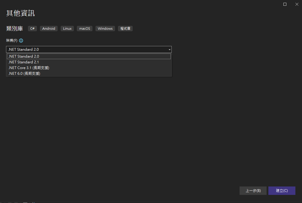The height and width of the screenshot is (203, 302).
Task: Click the blue app icon on the taskbar
Action: 34,202
